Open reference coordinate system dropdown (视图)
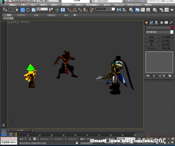The width and height of the screenshot is (175, 146). click(x=42, y=9)
